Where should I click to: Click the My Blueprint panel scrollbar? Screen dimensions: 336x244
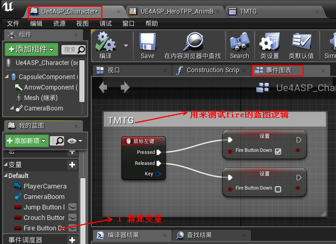(83, 210)
